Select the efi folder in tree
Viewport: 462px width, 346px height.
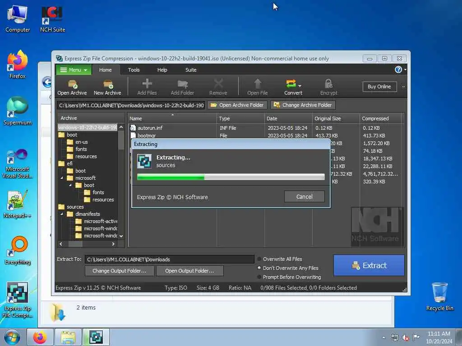pos(69,164)
